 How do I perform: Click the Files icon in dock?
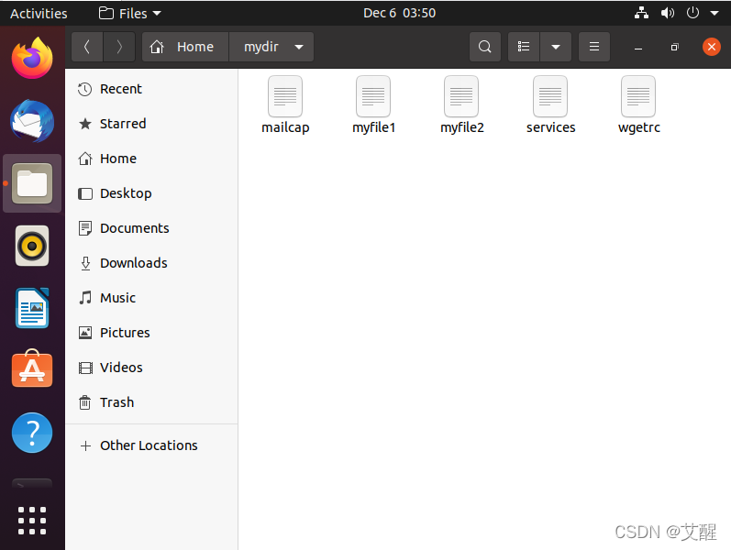32,183
